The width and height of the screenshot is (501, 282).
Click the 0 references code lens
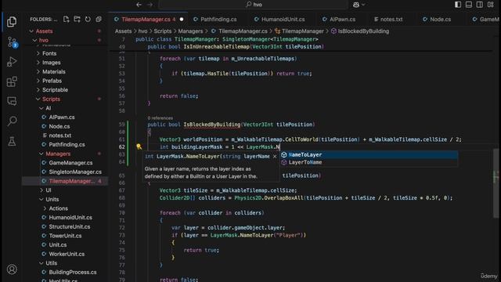pyautogui.click(x=160, y=118)
